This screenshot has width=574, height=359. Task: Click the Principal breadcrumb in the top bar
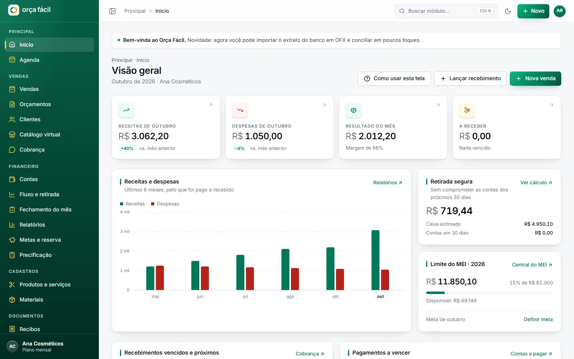point(135,11)
